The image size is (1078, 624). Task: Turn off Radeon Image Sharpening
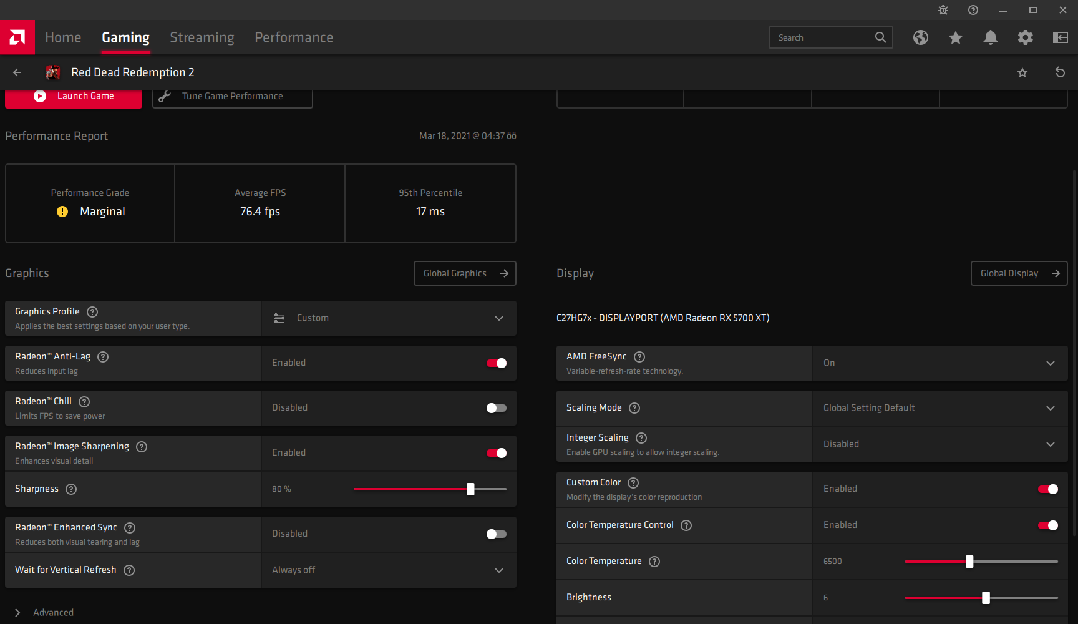tap(497, 453)
